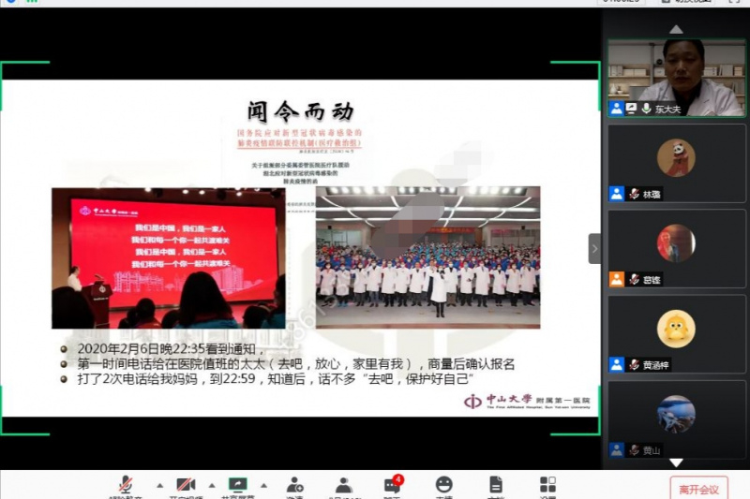
Task: Collapse the participant sidebar with the chevron
Action: 594,248
